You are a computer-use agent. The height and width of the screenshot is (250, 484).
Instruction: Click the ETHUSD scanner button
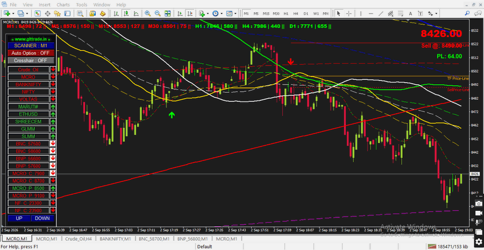coord(29,114)
